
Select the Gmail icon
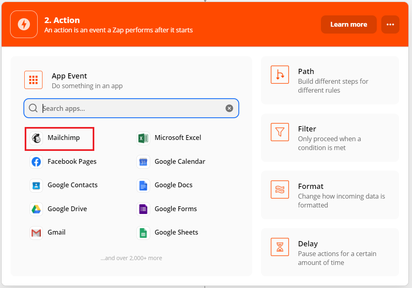[36, 233]
